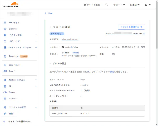Click the 変数名 column header

tap(55, 108)
